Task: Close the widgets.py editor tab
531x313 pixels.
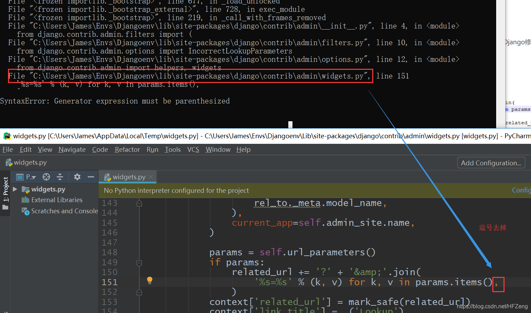Action: click(x=151, y=177)
